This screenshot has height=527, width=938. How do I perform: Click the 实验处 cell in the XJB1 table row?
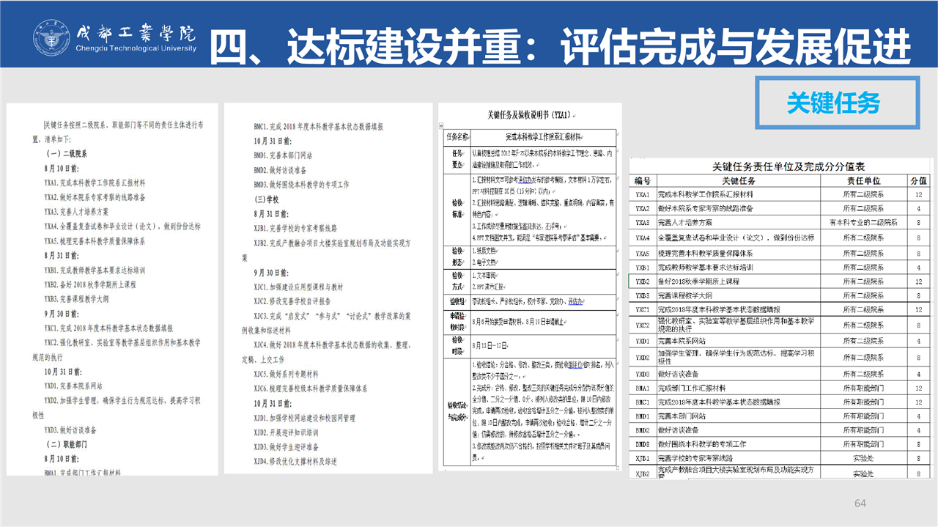pyautogui.click(x=863, y=459)
